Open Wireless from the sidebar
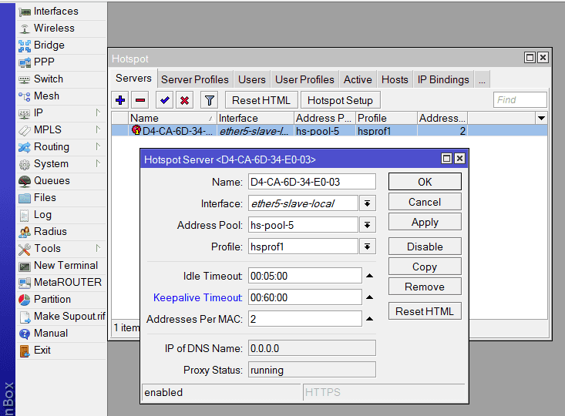Image resolution: width=565 pixels, height=416 pixels. tap(54, 28)
